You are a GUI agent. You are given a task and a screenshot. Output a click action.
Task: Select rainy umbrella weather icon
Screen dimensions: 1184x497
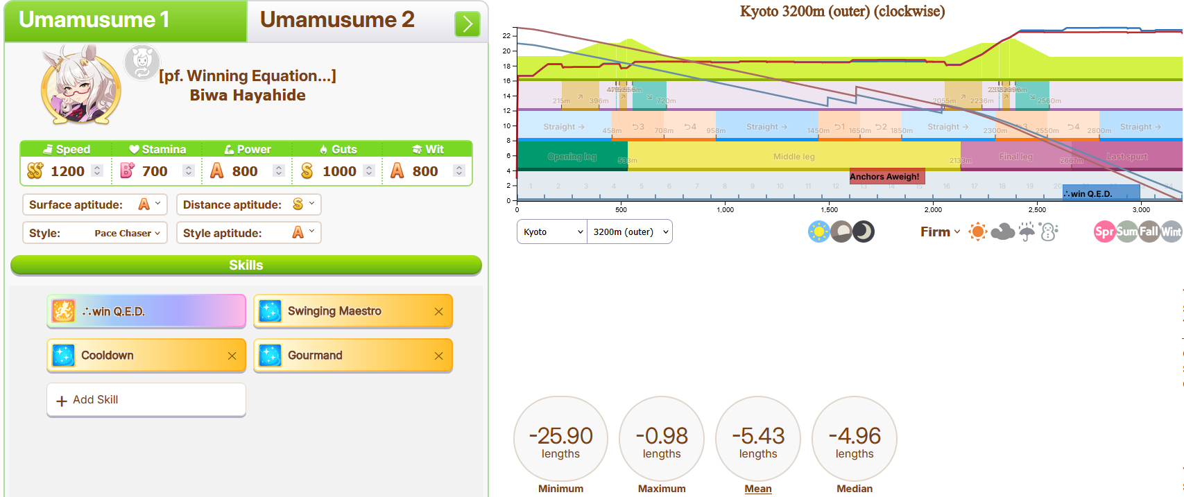pyautogui.click(x=1027, y=232)
